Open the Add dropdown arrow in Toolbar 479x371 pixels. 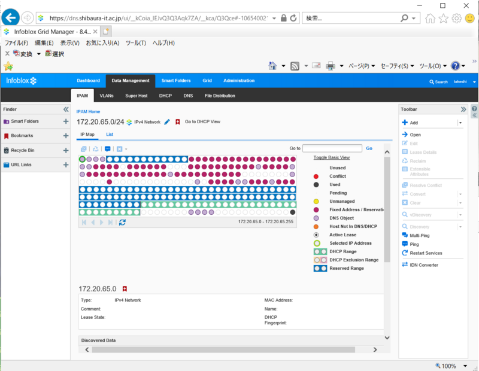click(460, 123)
